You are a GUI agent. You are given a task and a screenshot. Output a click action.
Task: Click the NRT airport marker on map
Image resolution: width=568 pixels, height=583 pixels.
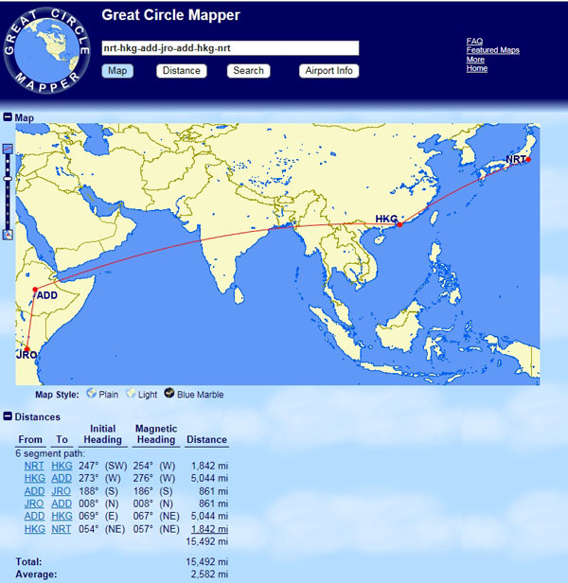point(528,160)
